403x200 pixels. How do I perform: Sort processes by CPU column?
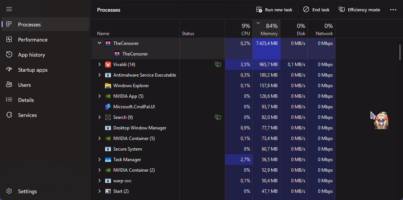[239, 29]
